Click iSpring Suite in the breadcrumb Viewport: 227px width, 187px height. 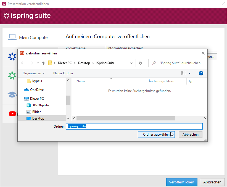click(105, 63)
